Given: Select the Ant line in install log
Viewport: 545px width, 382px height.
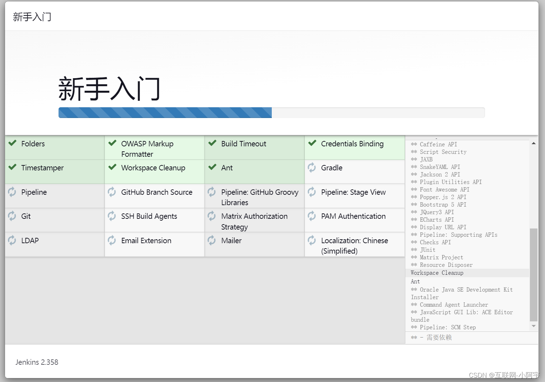Looking at the screenshot, I should point(415,282).
